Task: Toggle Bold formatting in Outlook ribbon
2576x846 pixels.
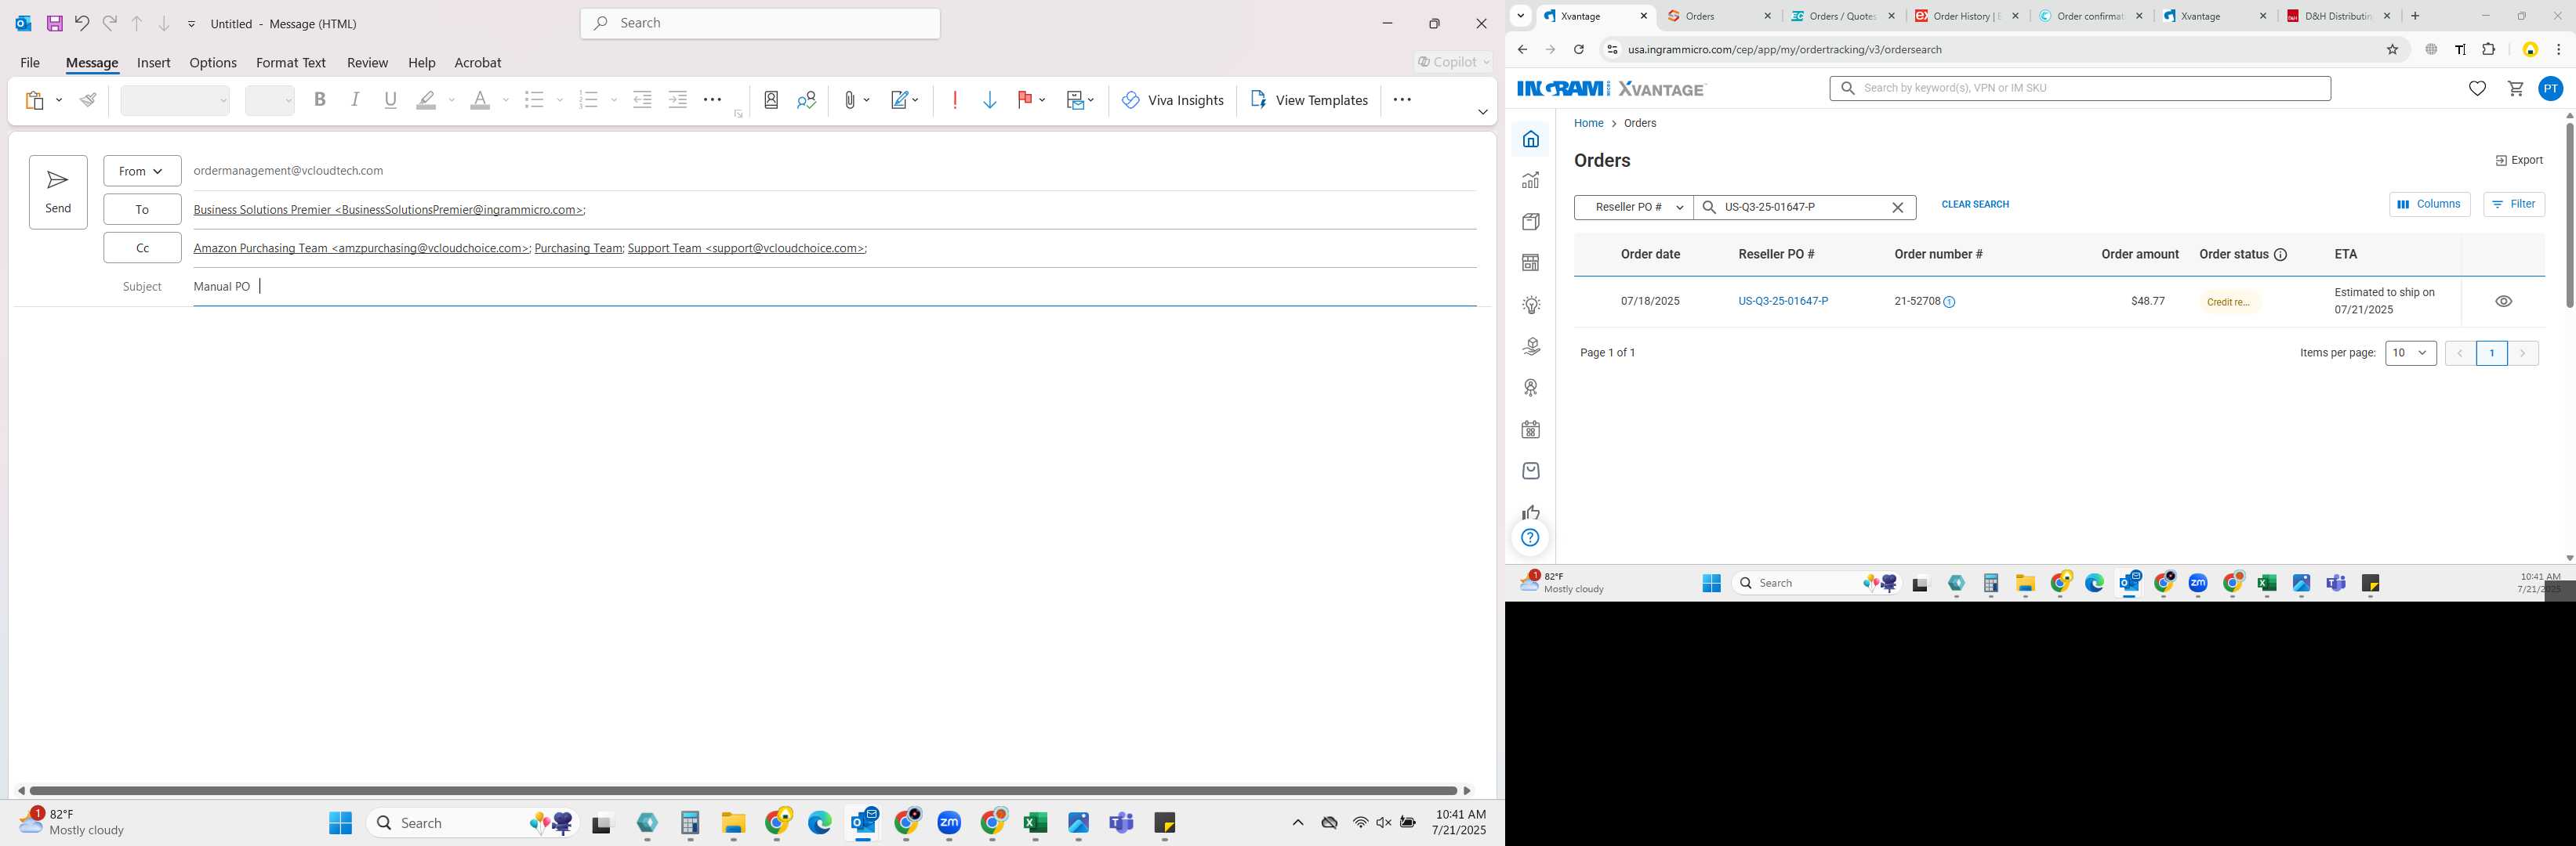Action: (320, 100)
